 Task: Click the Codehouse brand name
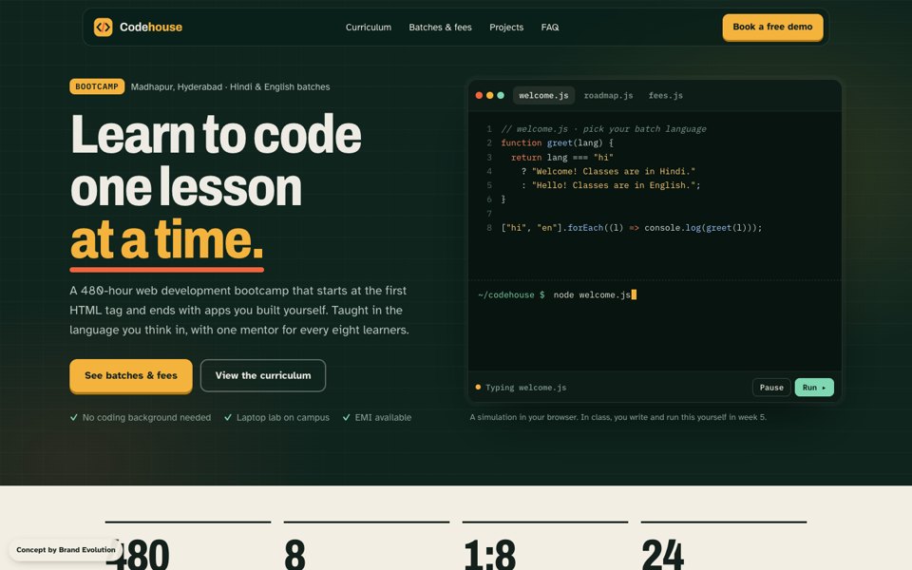(151, 27)
